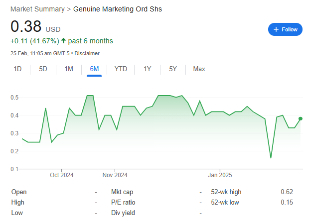Screen dimensions: 309x220
Task: Click the 0.3 y-axis label
Action: (x=14, y=133)
